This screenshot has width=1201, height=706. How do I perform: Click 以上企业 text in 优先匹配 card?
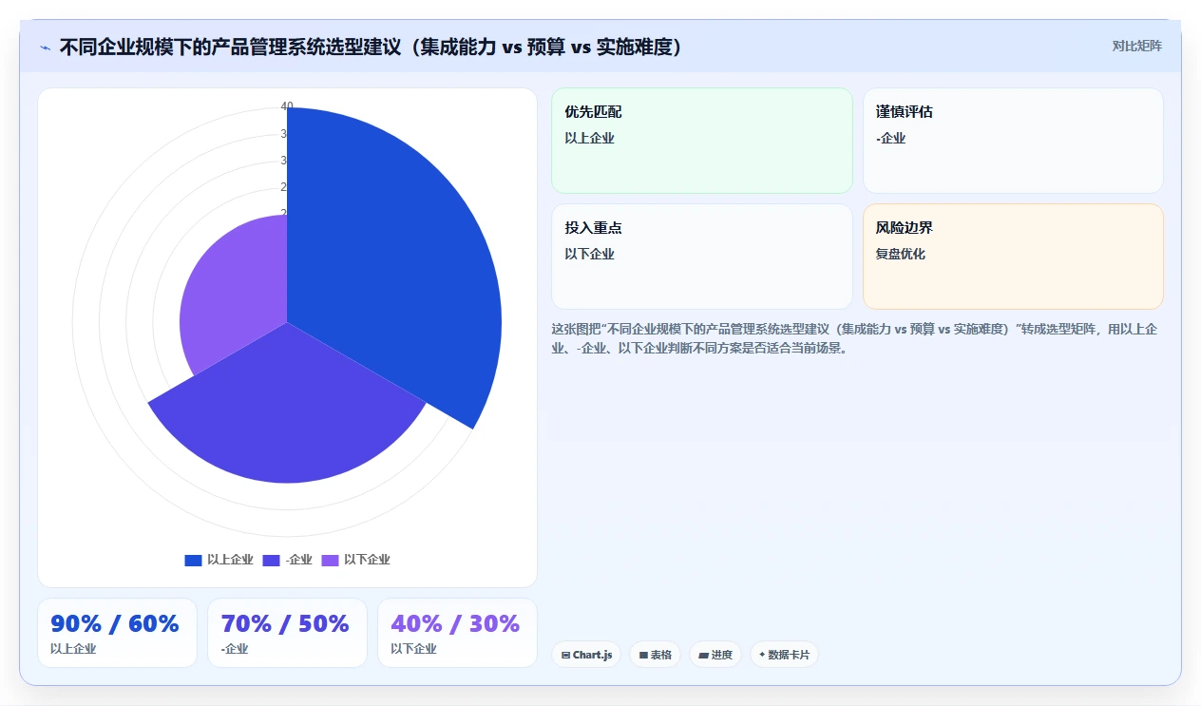(590, 138)
